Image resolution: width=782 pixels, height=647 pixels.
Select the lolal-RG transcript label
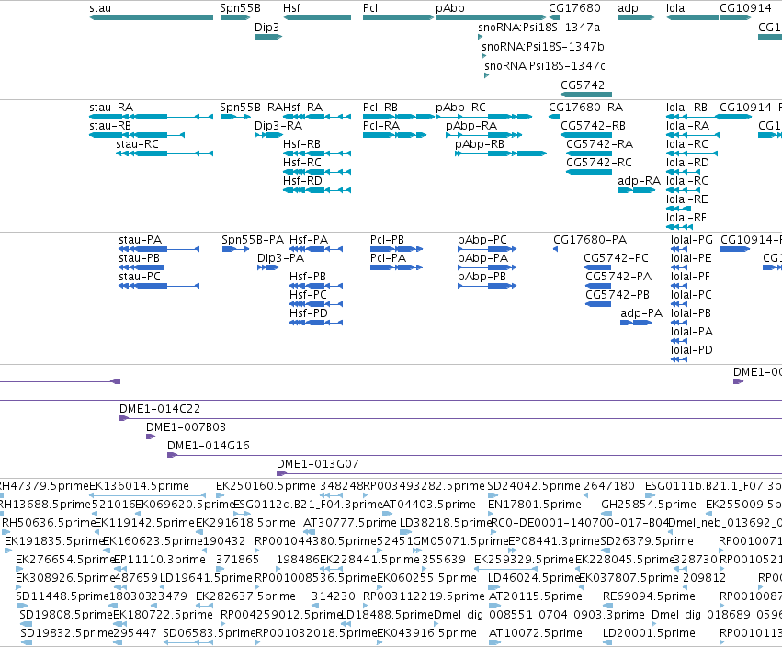[687, 180]
